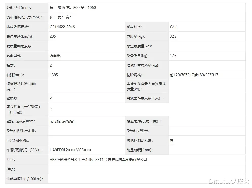
Task: Select the 前轮距: 后轮距: text
Action: pos(62,121)
